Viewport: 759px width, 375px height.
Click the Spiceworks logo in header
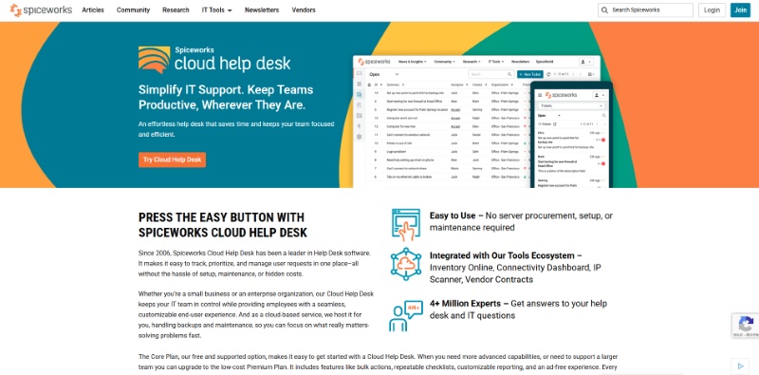pyautogui.click(x=41, y=9)
